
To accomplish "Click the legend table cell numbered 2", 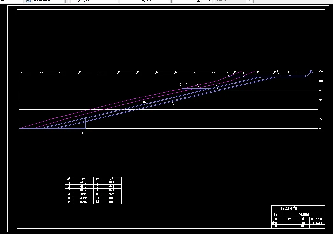I will (x=69, y=186).
